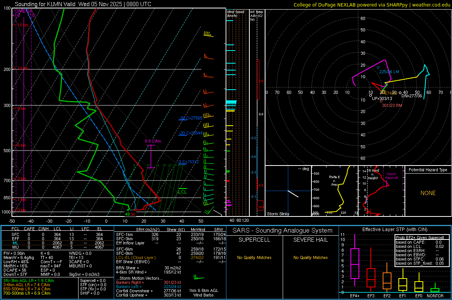Click the SFC parcel row label
452x300 pixels.
15,234
